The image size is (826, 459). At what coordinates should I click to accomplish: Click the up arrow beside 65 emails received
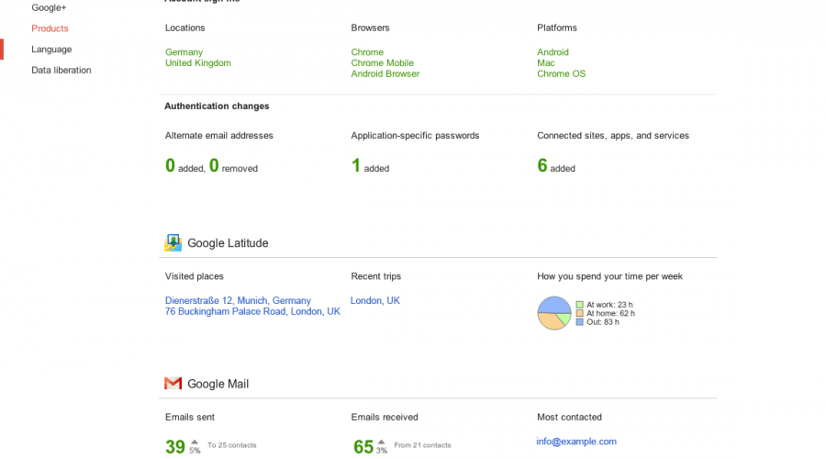[382, 442]
